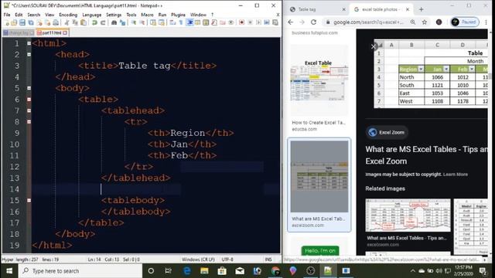Switch to the part11.html document tab

(52, 32)
